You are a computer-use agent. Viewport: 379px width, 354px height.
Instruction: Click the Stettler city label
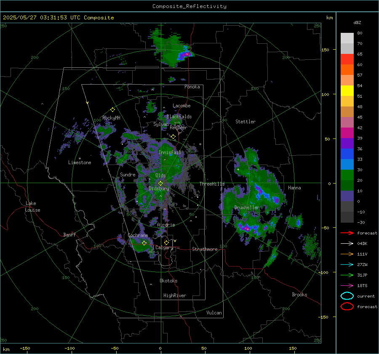(x=246, y=122)
